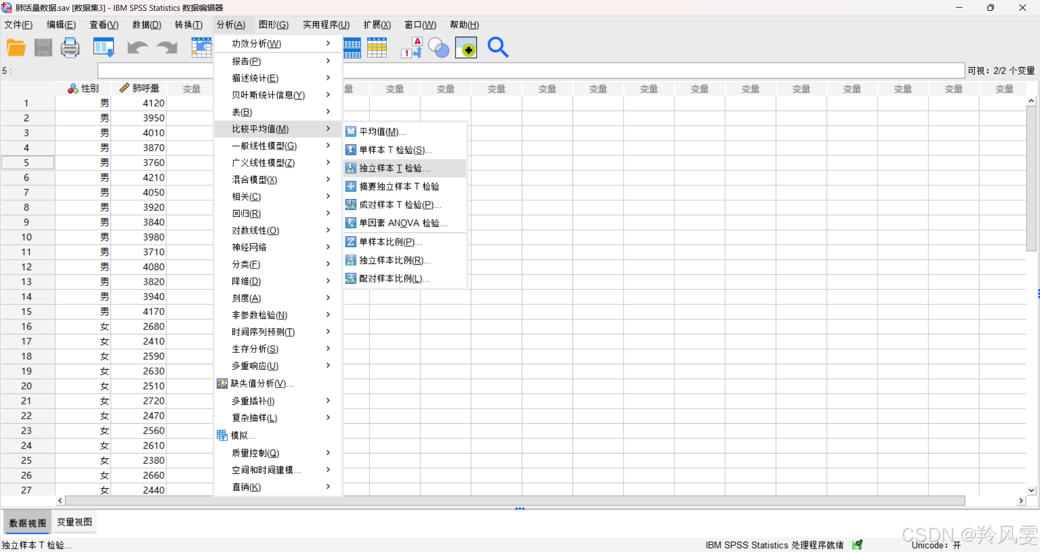Viewport: 1040px width, 552px height.
Task: Toggle the value labels icon
Action: 412,48
